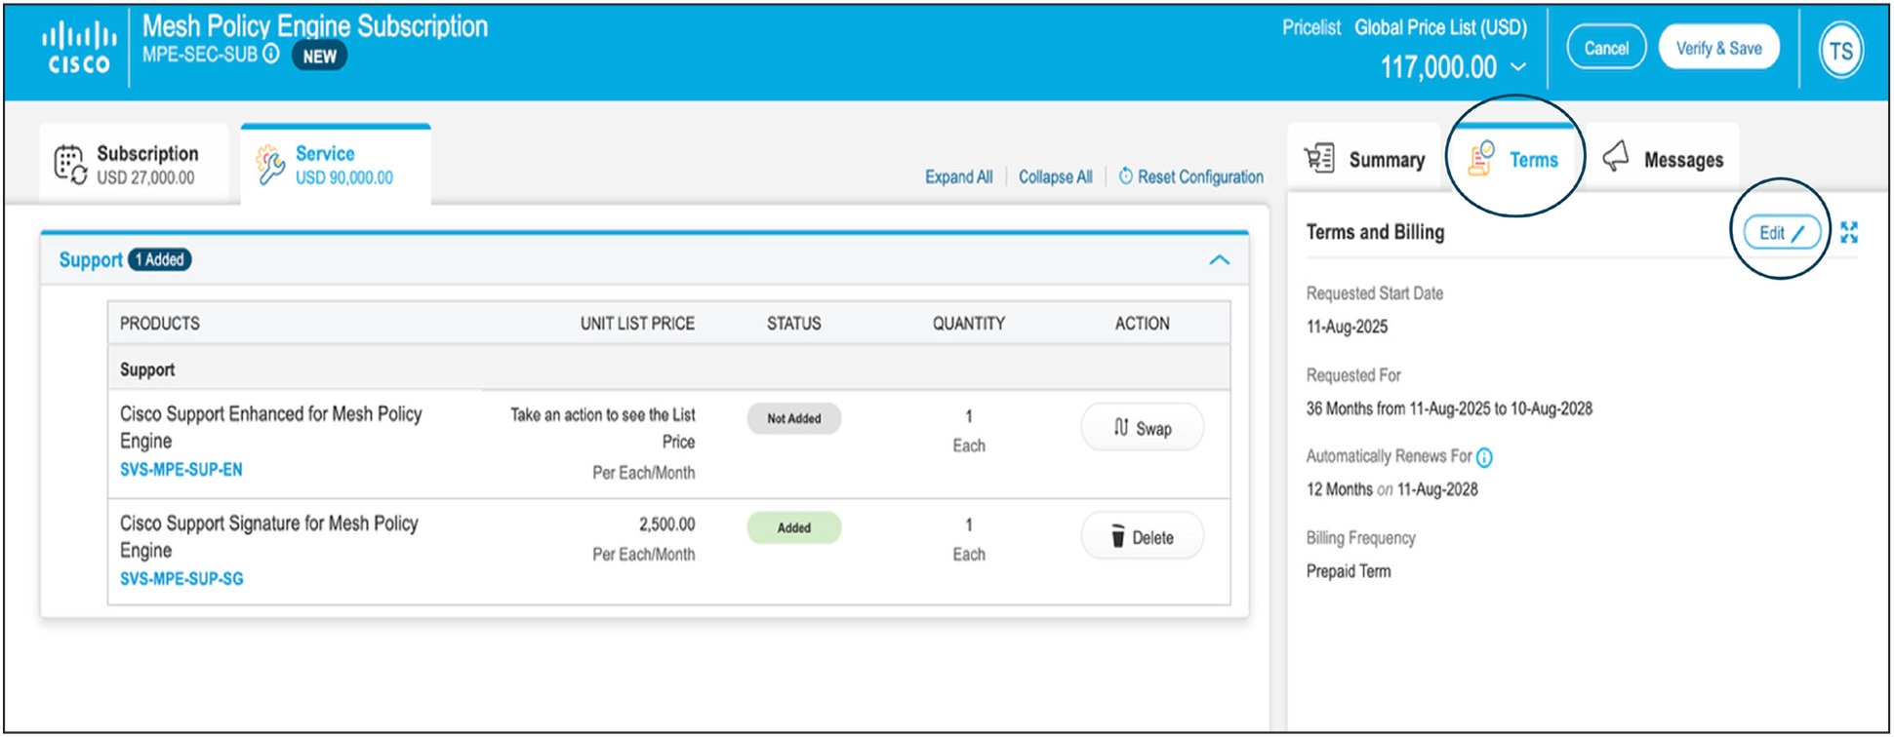The width and height of the screenshot is (1894, 737).
Task: Click the Summary cart icon
Action: point(1320,158)
